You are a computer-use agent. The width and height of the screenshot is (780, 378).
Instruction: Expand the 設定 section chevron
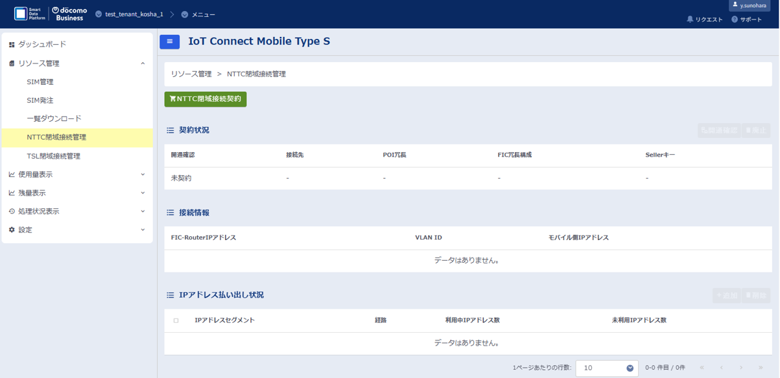143,230
